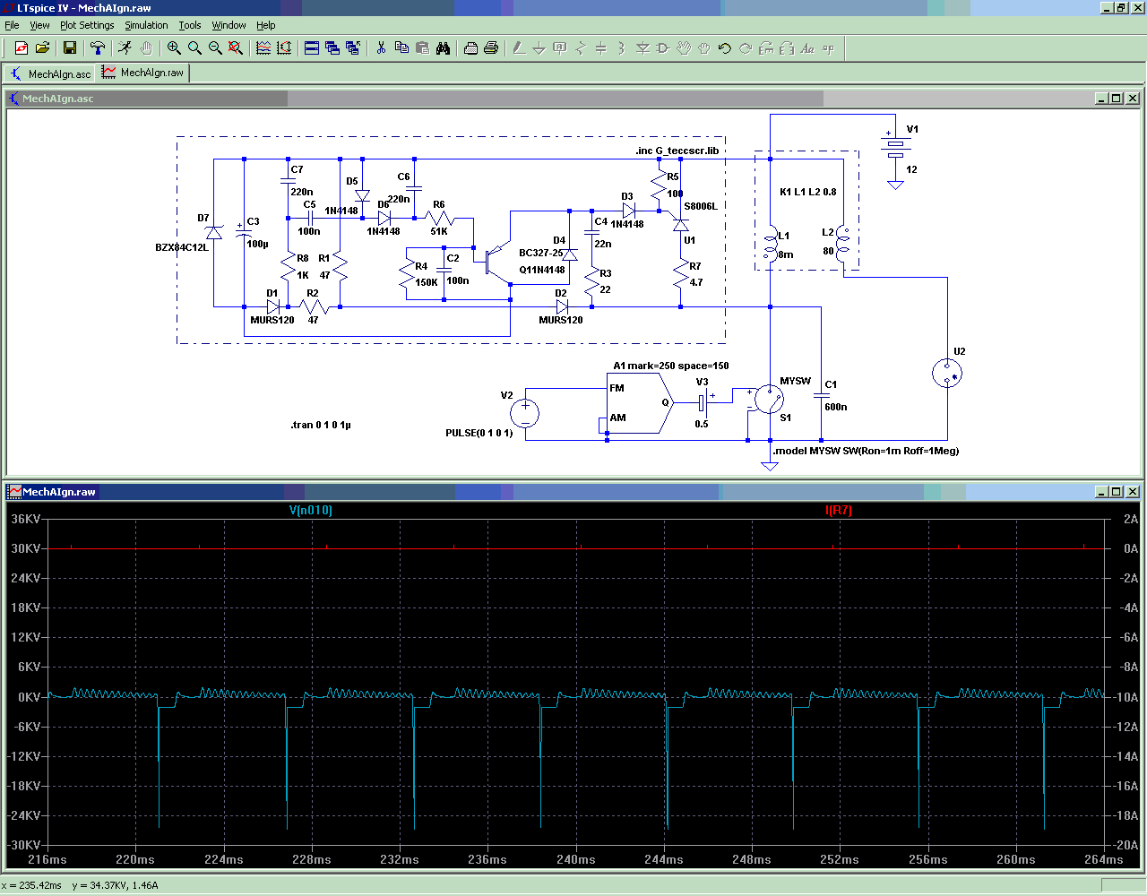
Task: Open Find with the binoculars icon
Action: (x=443, y=48)
